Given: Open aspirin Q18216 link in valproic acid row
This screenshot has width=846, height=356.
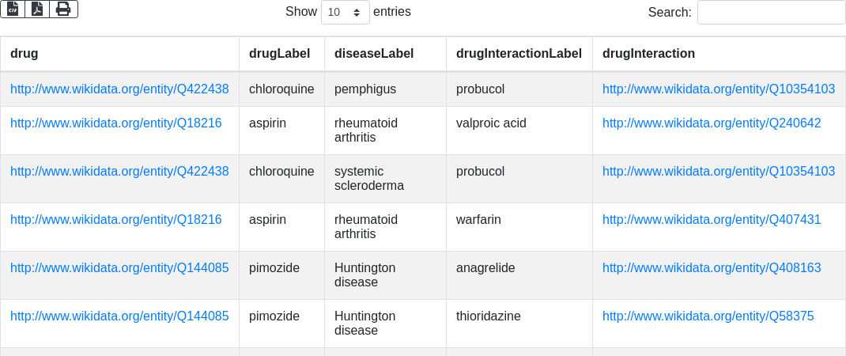Looking at the screenshot, I should [116, 123].
